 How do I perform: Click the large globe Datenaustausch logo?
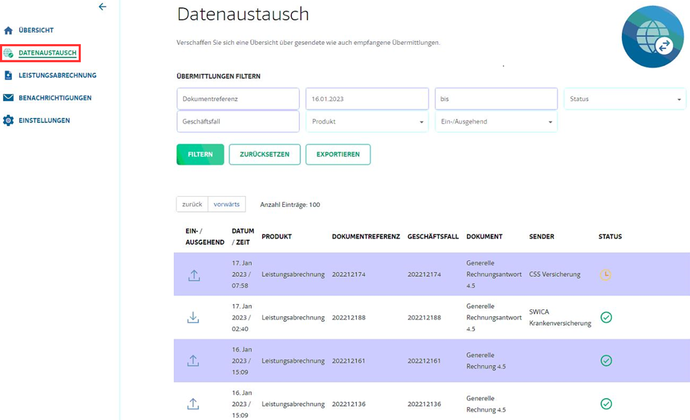[652, 37]
